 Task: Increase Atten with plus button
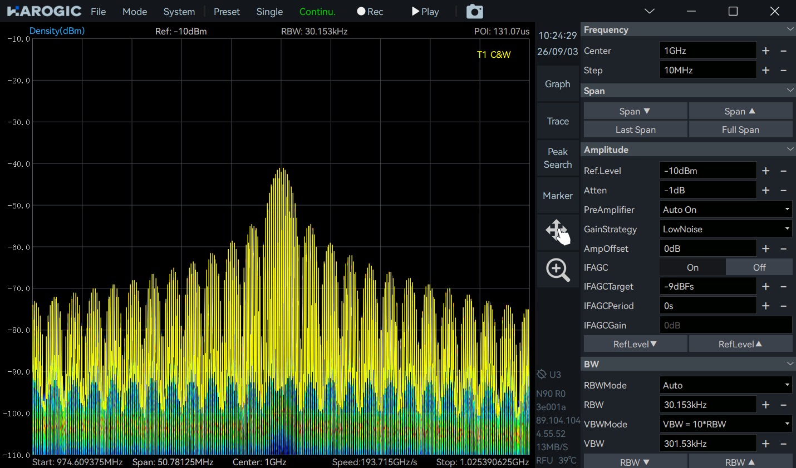click(x=766, y=190)
